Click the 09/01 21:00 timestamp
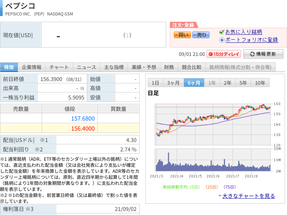Image resolution: width=287 pixels, height=215 pixels. 192,54
